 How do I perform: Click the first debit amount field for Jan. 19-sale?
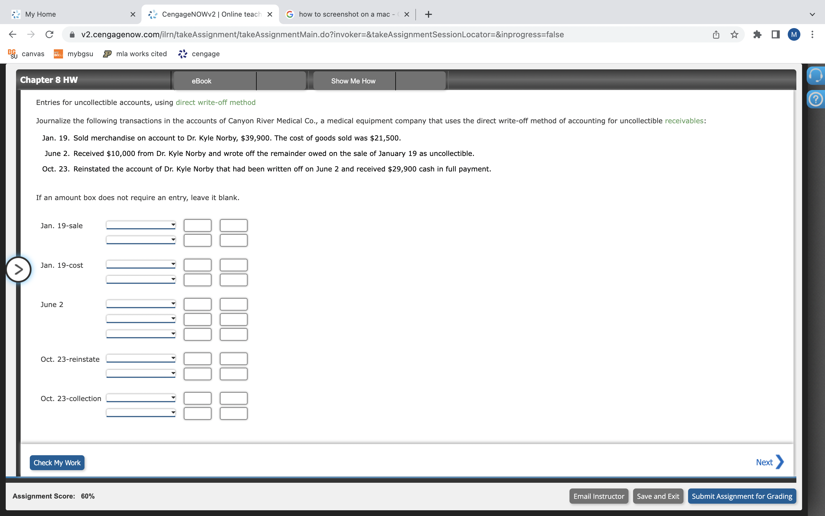pyautogui.click(x=197, y=225)
